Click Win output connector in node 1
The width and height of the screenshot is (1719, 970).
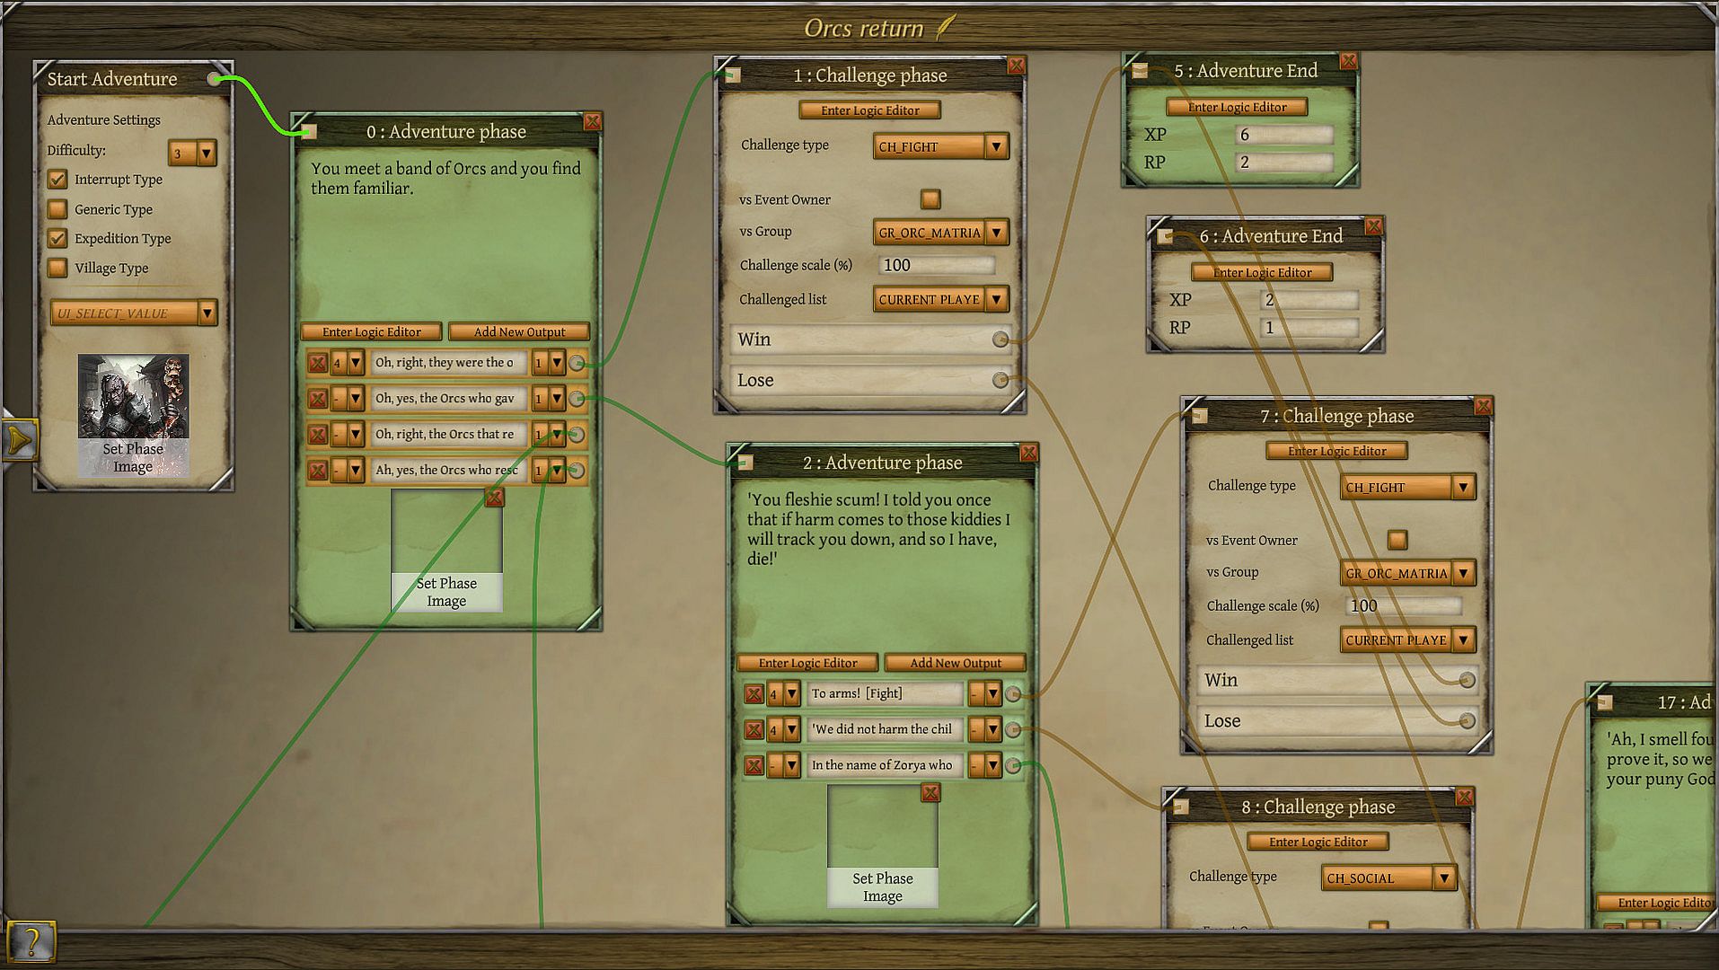1000,339
